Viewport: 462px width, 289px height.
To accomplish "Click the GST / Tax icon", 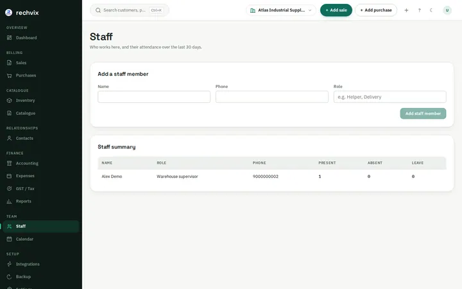I will pos(10,189).
